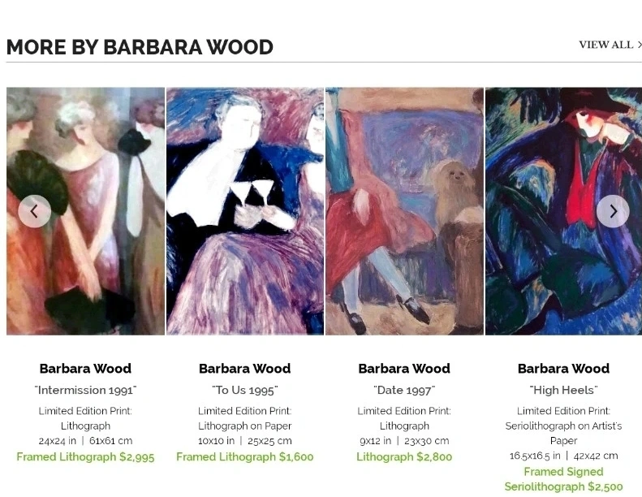Open the Date 1997 artwork image
This screenshot has height=497, width=642.
(x=404, y=211)
